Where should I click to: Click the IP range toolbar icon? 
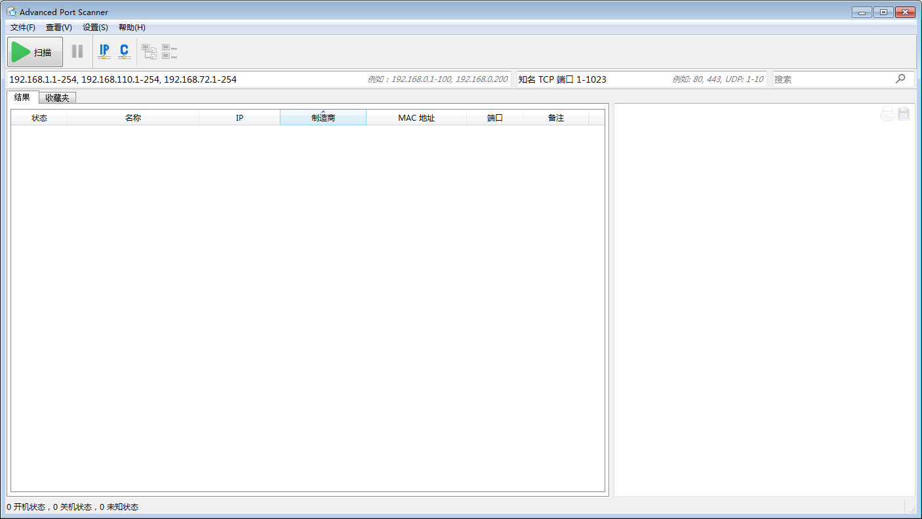(x=104, y=51)
